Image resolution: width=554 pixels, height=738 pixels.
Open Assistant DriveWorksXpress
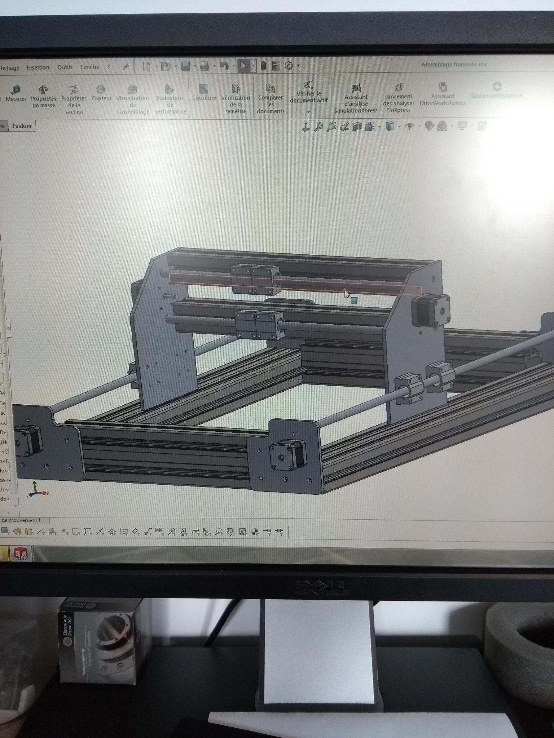click(x=443, y=94)
